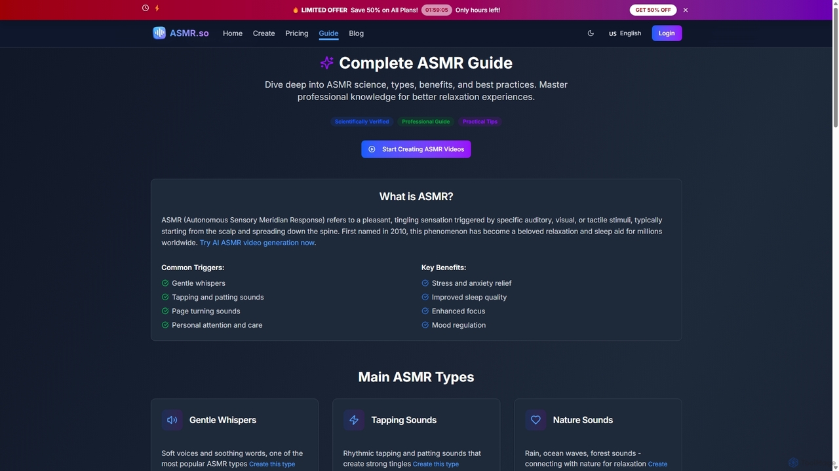This screenshot has height=471, width=839.
Task: Click the Login button
Action: 667,33
